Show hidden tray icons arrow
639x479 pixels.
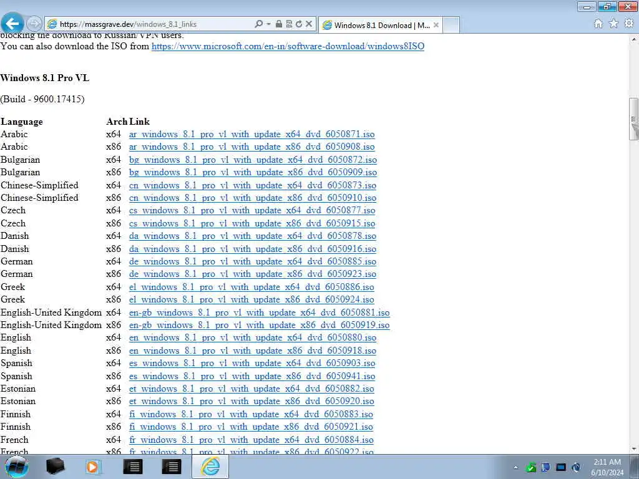pyautogui.click(x=516, y=467)
